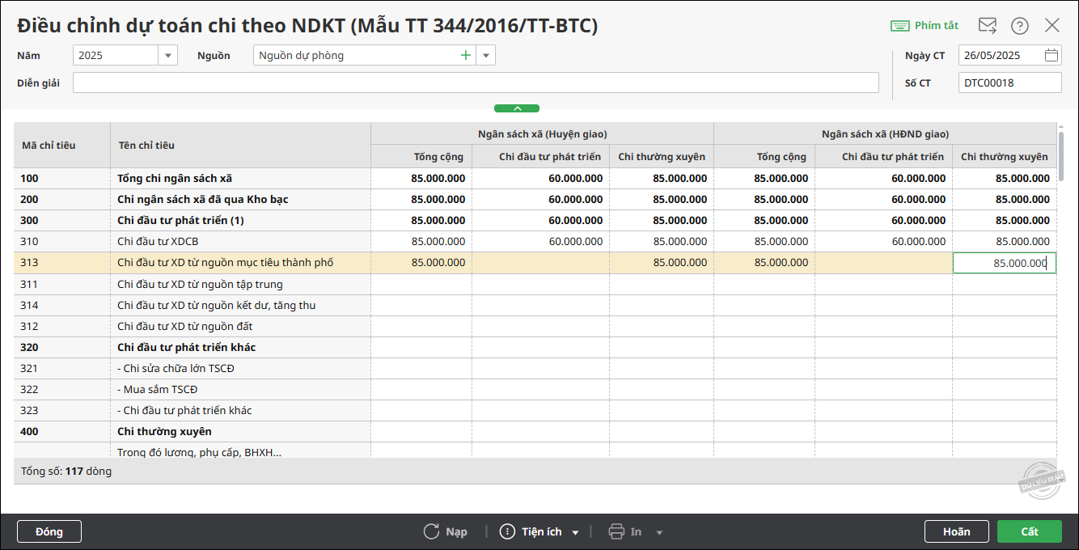The height and width of the screenshot is (550, 1079).
Task: Click the Số CT field DTC00018
Action: coord(1010,82)
